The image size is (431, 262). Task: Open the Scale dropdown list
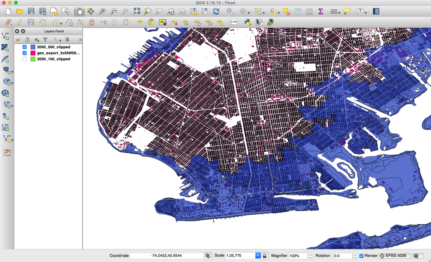[x=258, y=255]
